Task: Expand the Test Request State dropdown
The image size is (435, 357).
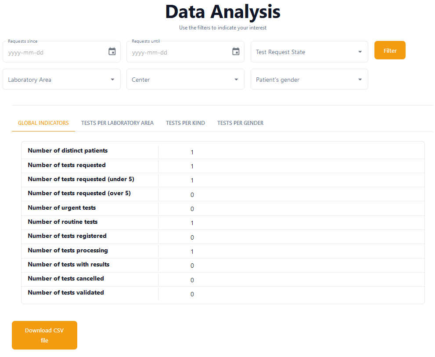Action: tap(309, 52)
